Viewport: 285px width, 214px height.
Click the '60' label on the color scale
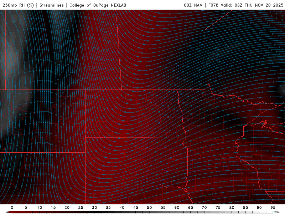177,208
